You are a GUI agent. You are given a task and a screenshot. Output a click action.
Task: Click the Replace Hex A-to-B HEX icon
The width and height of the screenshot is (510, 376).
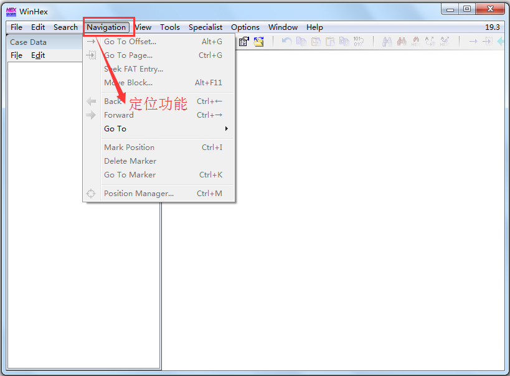click(x=445, y=42)
